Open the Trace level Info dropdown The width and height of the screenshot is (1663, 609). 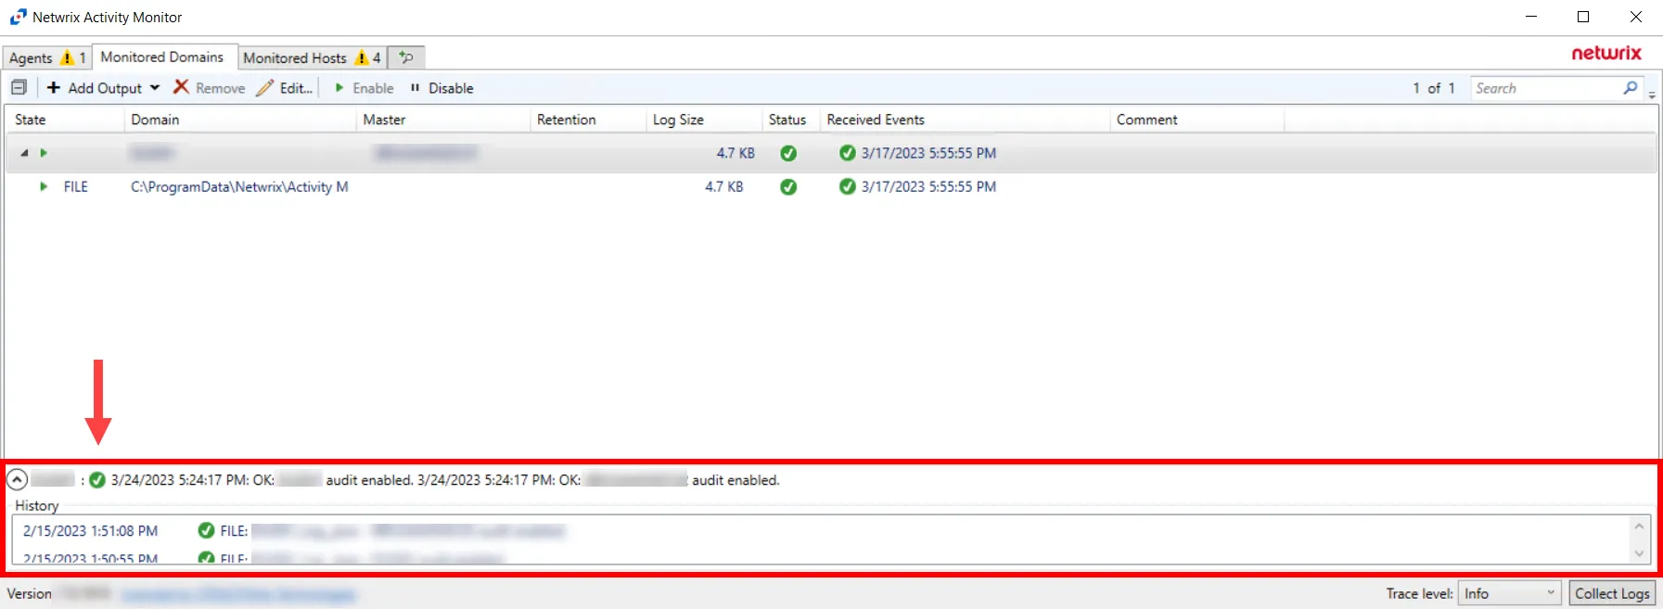point(1509,593)
